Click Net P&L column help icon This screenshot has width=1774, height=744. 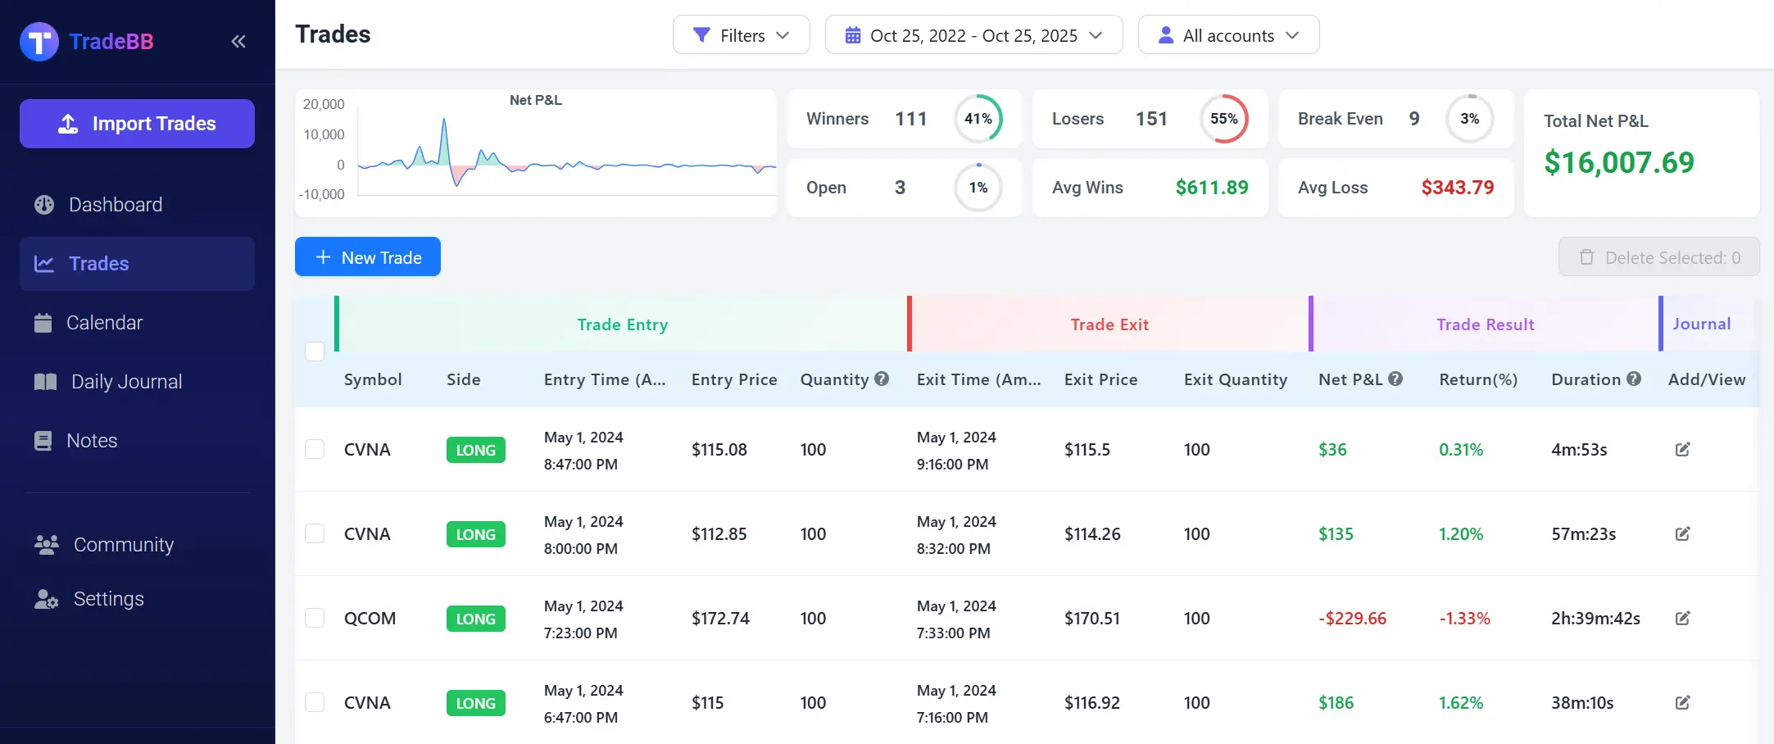pos(1395,379)
